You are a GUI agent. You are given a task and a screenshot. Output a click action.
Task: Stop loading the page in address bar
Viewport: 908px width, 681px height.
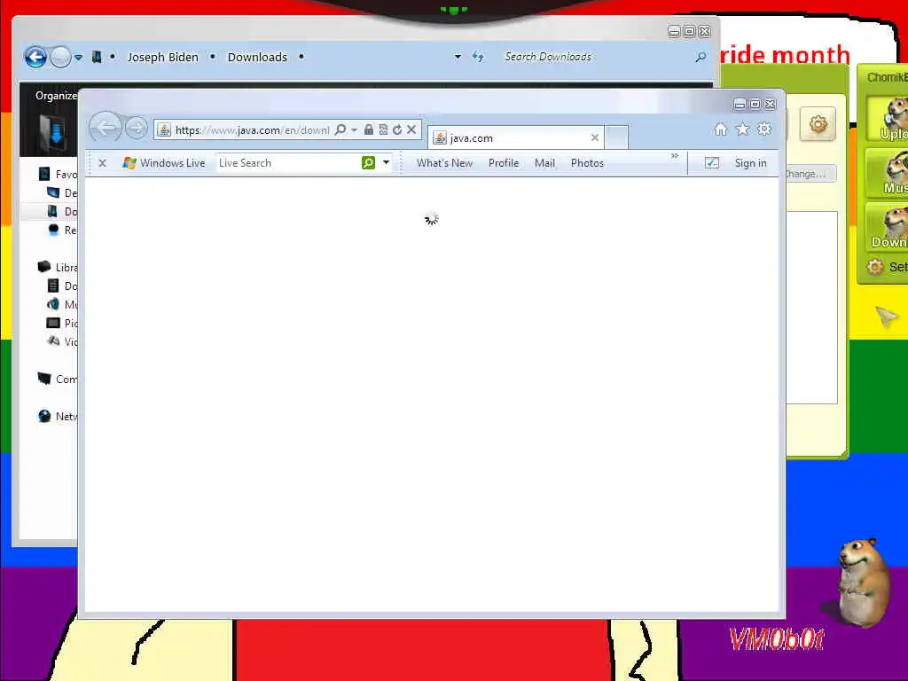click(411, 129)
